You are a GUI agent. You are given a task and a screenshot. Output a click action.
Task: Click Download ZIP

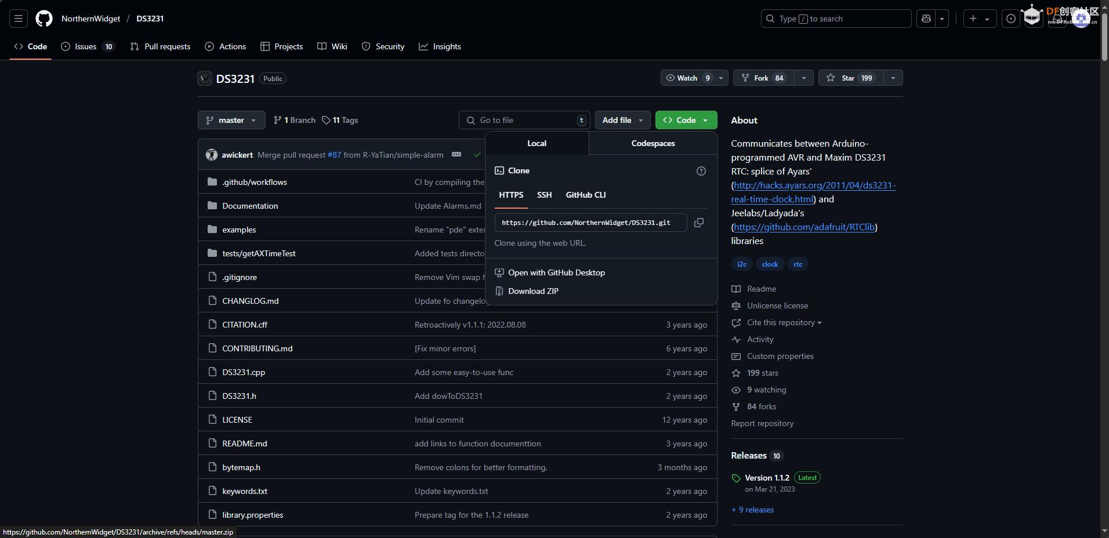click(x=533, y=291)
